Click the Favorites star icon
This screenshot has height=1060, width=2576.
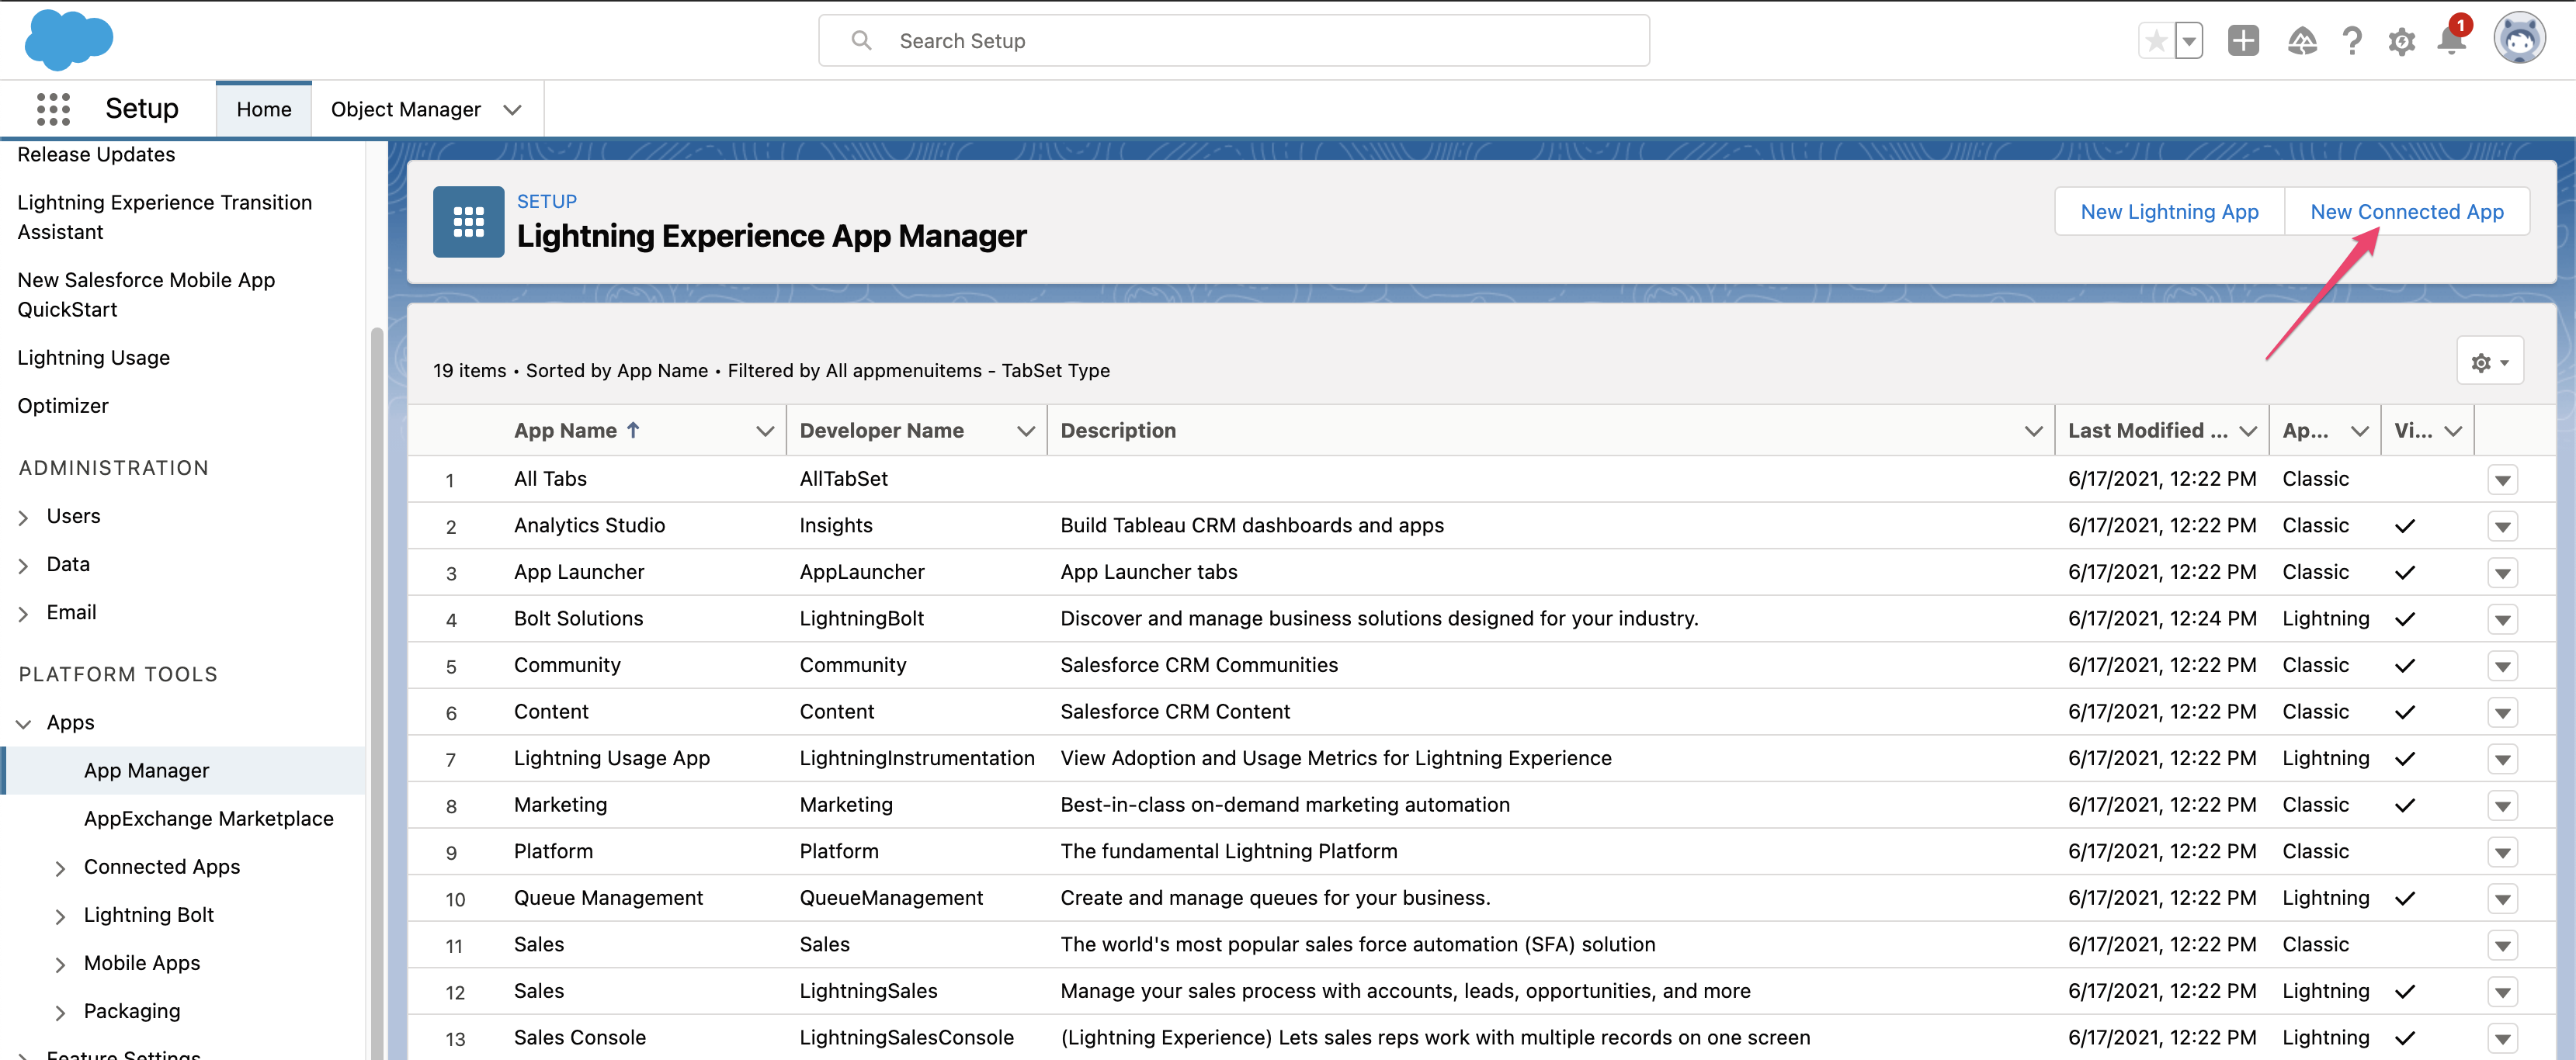coord(2156,41)
